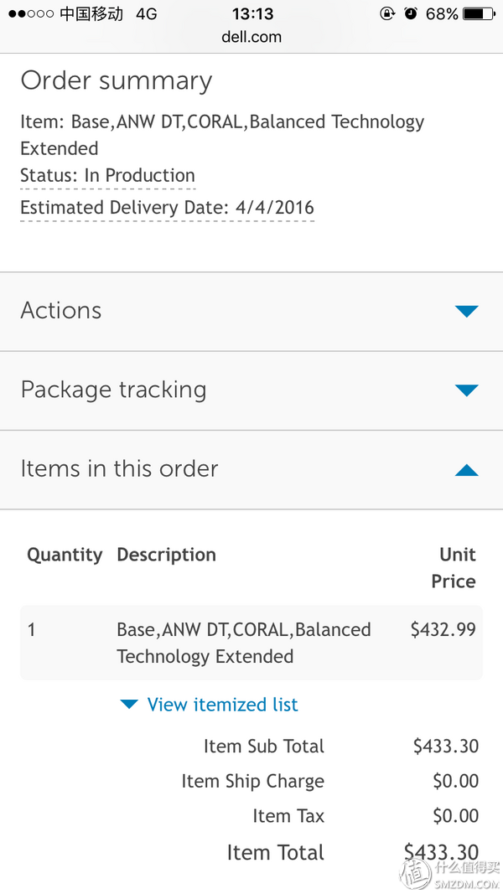The height and width of the screenshot is (894, 503).
Task: Tap the Estimated Delivery Date text
Action: pos(167,207)
